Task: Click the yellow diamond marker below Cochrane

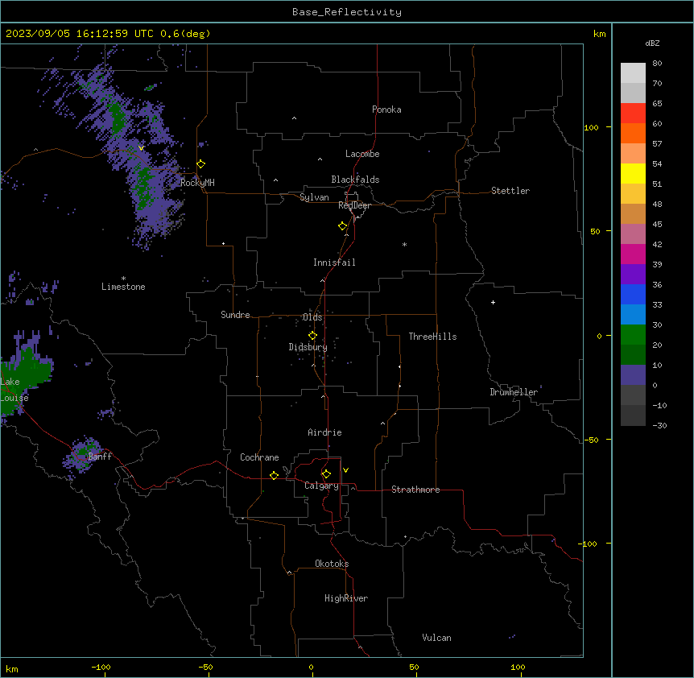Action: coord(274,475)
